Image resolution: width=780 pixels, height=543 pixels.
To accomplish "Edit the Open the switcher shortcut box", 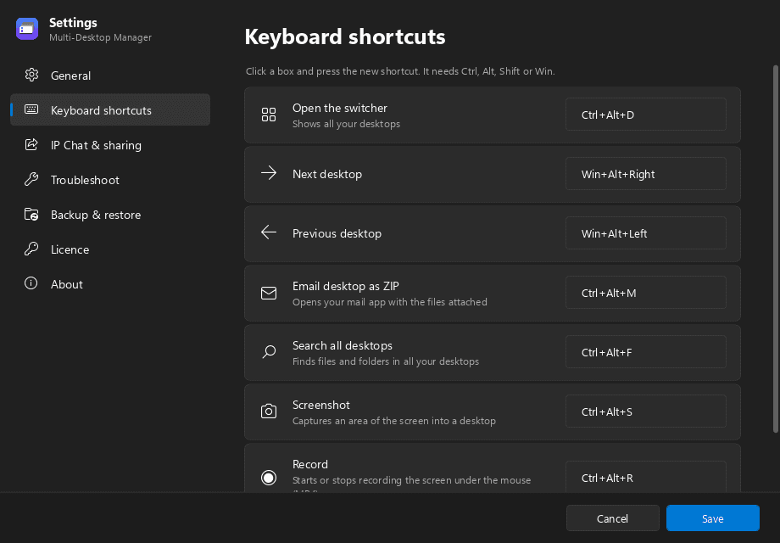I will pyautogui.click(x=646, y=115).
